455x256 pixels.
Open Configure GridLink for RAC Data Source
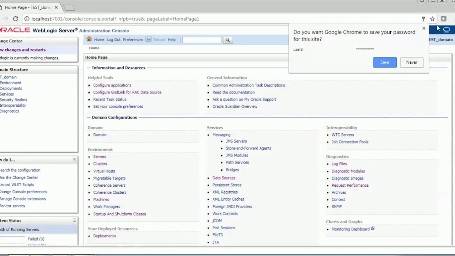click(x=127, y=92)
